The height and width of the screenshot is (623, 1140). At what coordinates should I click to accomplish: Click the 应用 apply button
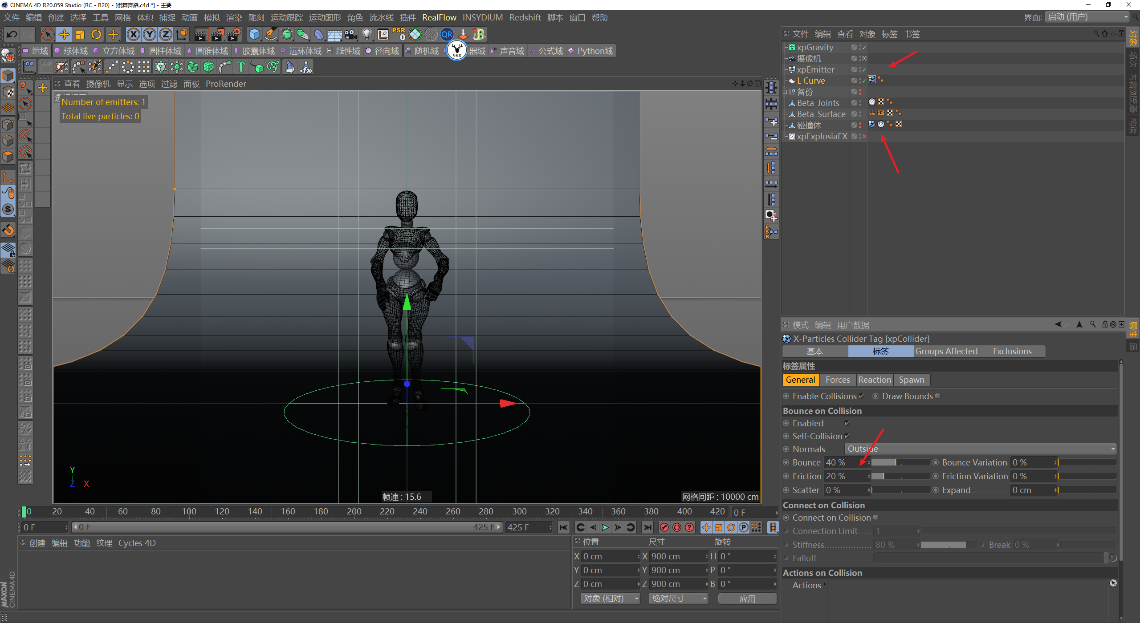[x=747, y=599]
